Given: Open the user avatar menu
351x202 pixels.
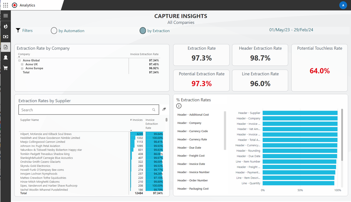Looking at the screenshot, I should tap(343, 5).
